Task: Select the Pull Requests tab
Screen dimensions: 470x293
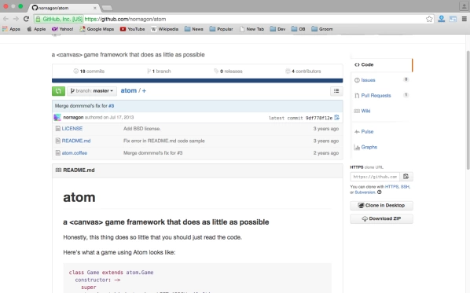Action: [x=381, y=95]
